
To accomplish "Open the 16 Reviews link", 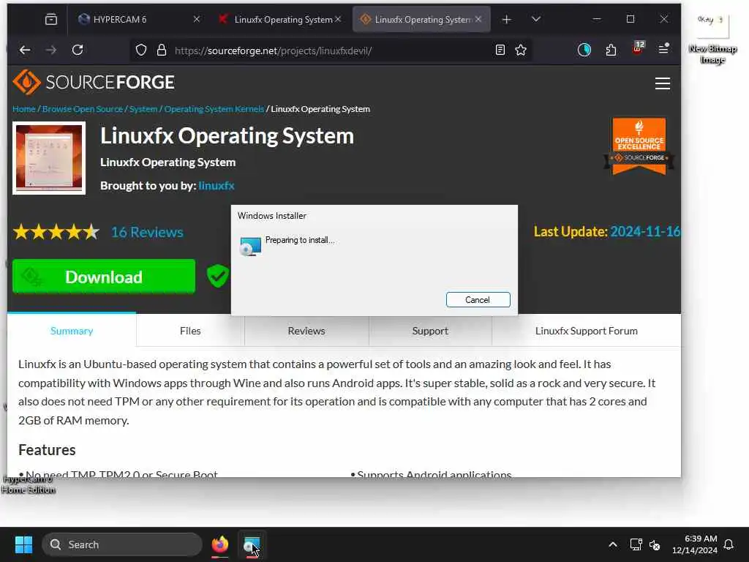I will click(147, 232).
